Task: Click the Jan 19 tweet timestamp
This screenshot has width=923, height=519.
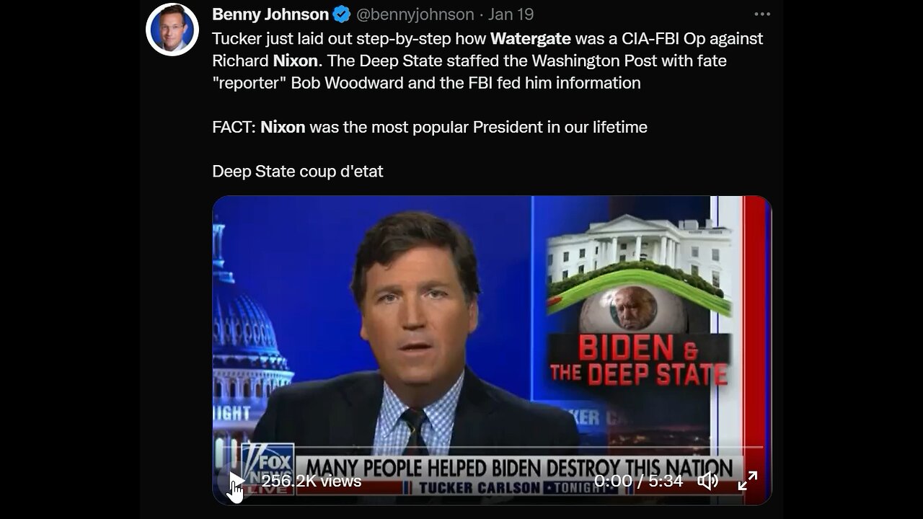Action: 511,14
